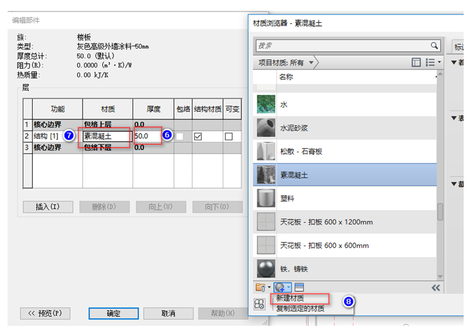
Task: Open the list view options icon
Action: pyautogui.click(x=430, y=63)
